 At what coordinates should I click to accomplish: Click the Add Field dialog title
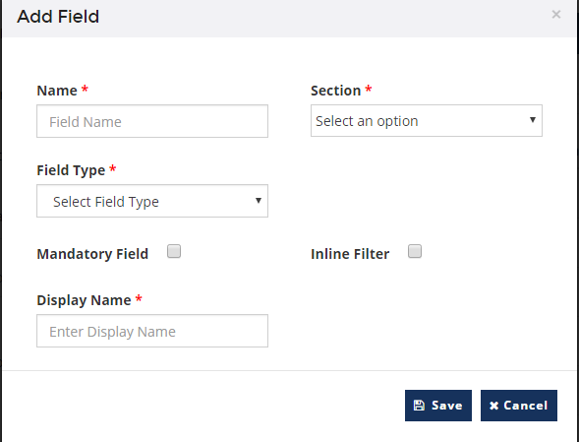(x=58, y=17)
